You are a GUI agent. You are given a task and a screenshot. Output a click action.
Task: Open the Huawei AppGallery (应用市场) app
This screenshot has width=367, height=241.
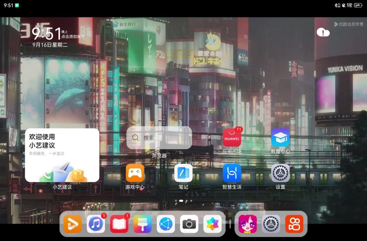pyautogui.click(x=232, y=138)
